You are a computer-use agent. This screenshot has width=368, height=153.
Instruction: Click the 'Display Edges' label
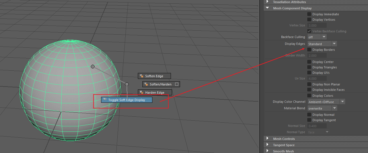(295, 44)
